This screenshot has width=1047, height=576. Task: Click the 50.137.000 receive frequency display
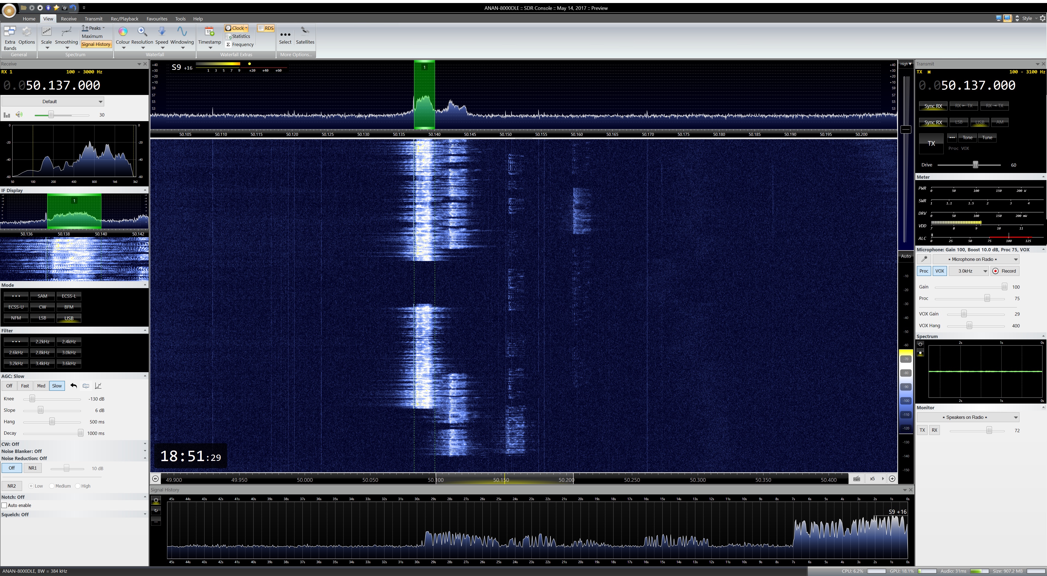(x=63, y=85)
